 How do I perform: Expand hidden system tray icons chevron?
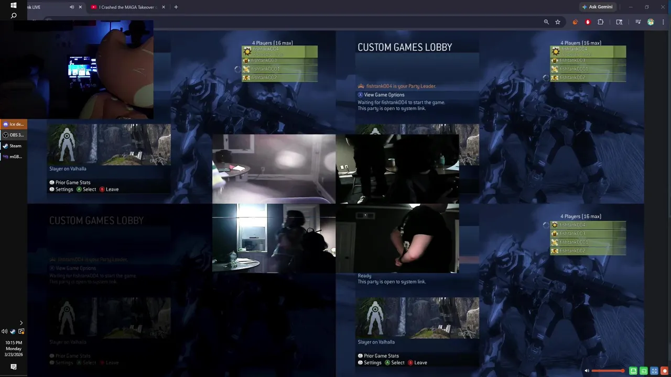(x=21, y=323)
